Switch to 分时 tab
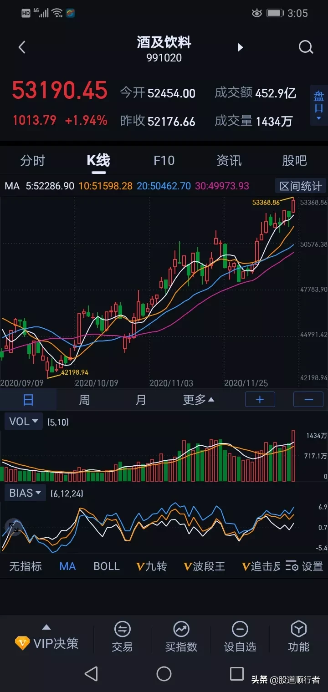Image resolution: width=328 pixels, height=692 pixels. tap(33, 161)
